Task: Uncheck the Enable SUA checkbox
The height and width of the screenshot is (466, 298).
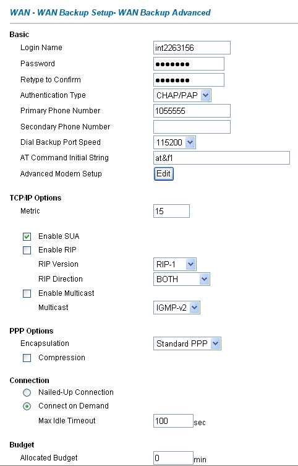Action: pyautogui.click(x=27, y=236)
